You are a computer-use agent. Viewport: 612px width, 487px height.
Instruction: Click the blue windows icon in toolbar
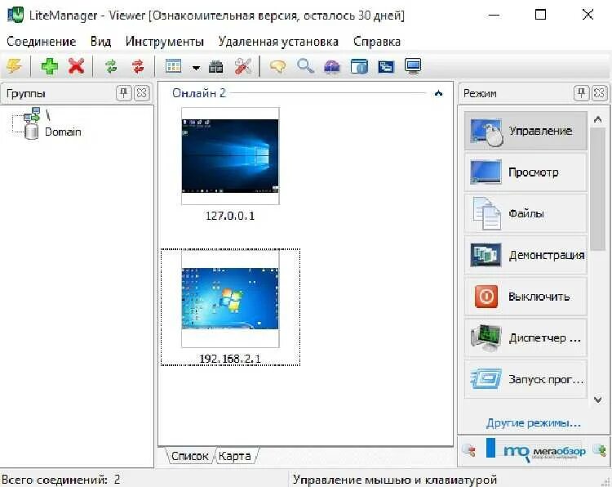tap(386, 66)
